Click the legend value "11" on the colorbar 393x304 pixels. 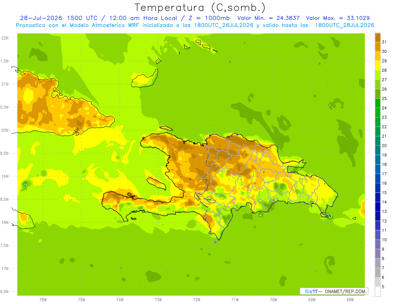pyautogui.click(x=384, y=230)
